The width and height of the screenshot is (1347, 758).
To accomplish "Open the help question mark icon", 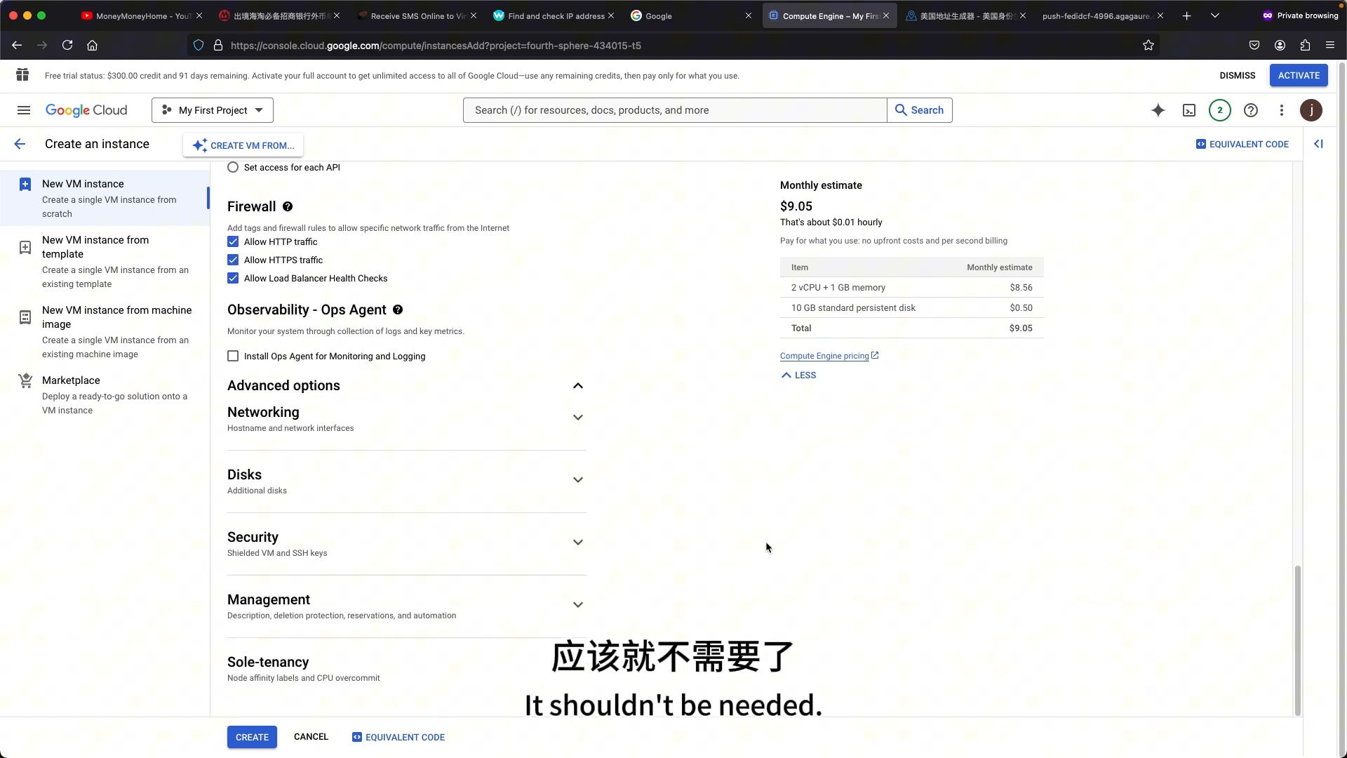I will (1251, 110).
